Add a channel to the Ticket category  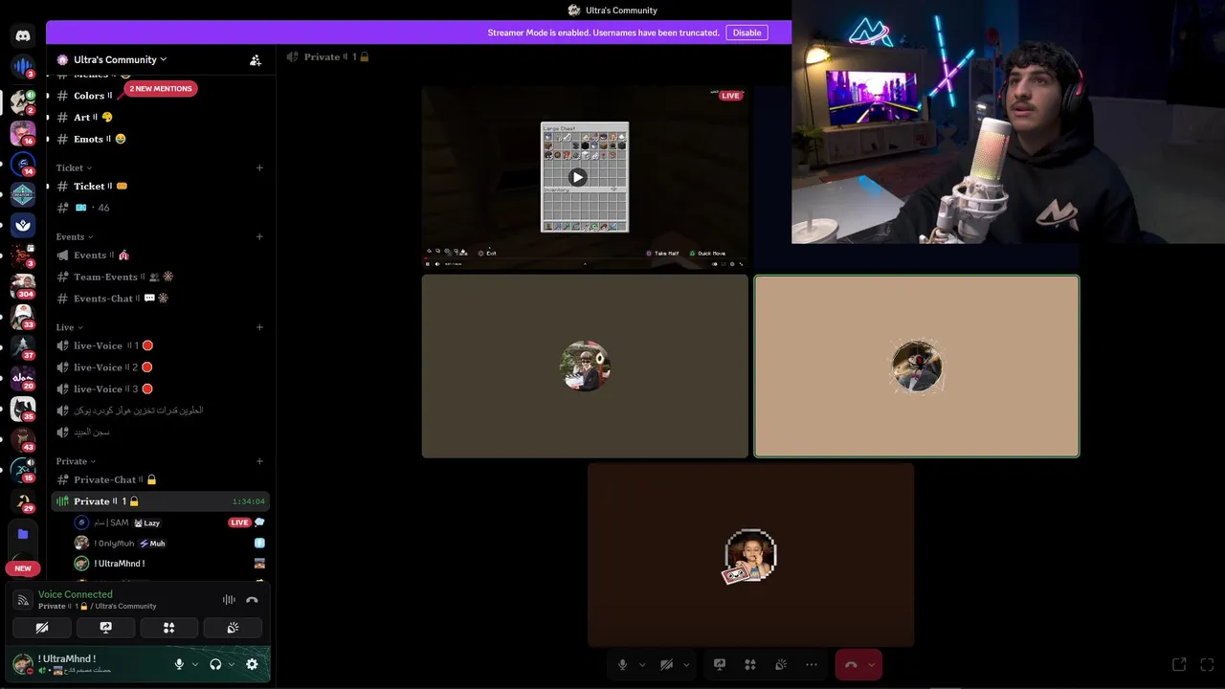click(x=259, y=167)
